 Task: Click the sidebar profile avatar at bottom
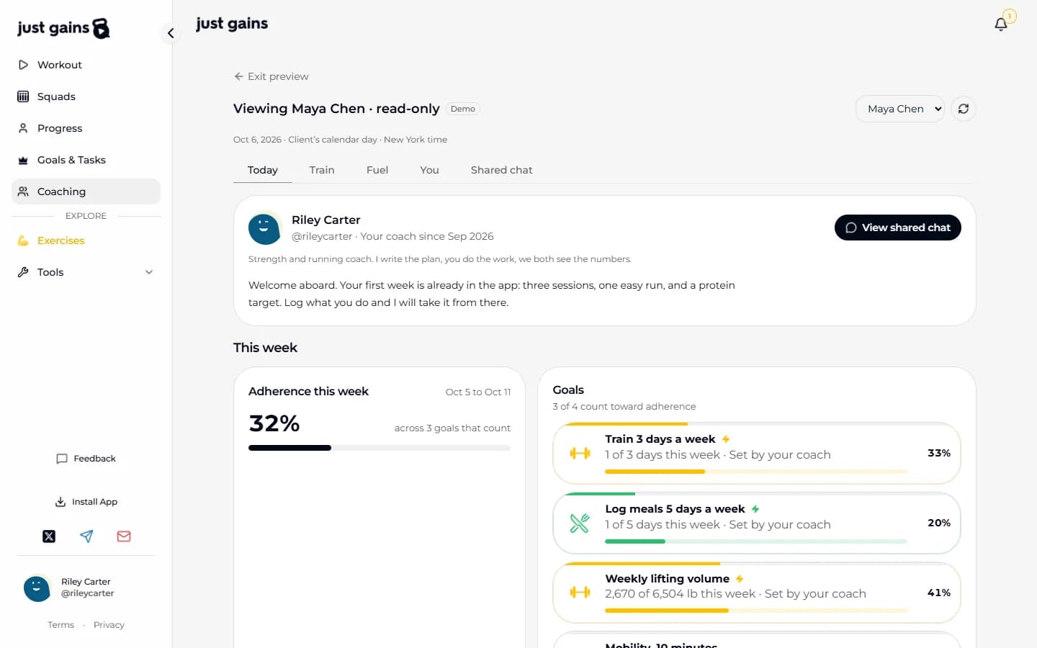(37, 588)
